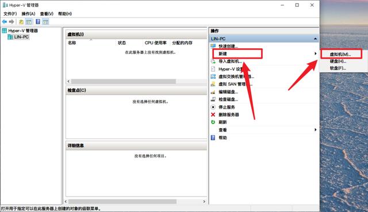Click the Up one level folder icon
Screen dimensions: 368x212
click(21, 22)
